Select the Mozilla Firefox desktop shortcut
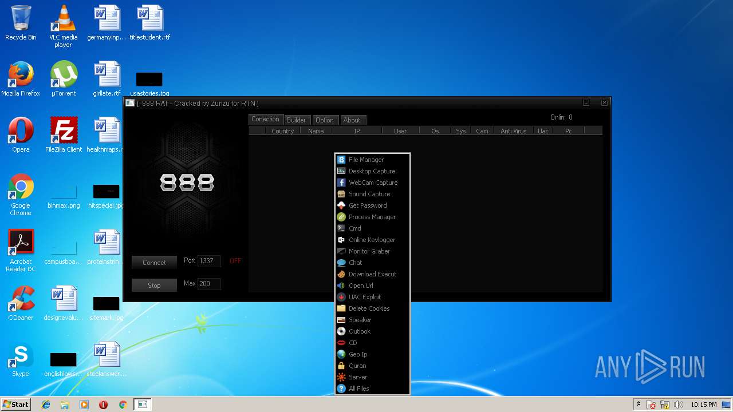 (x=21, y=79)
